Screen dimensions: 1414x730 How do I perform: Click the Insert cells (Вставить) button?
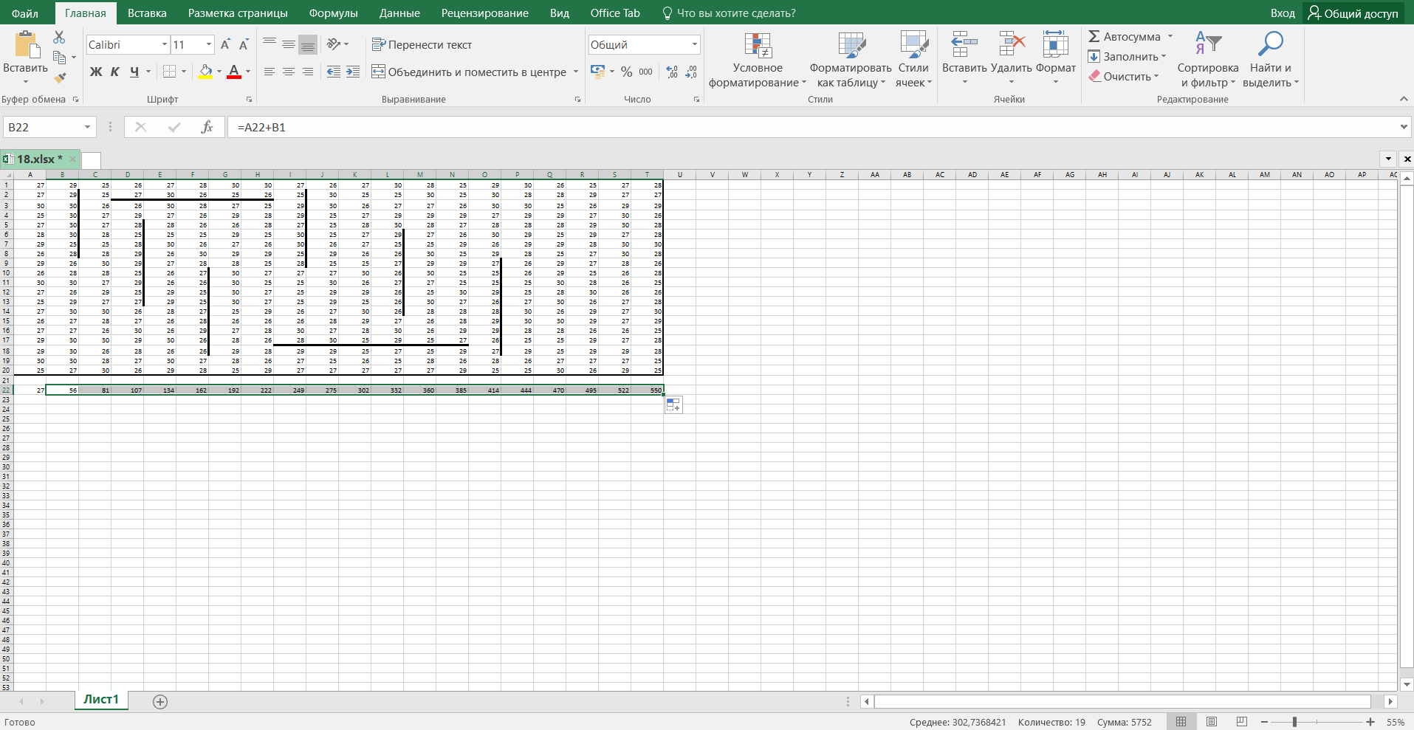(x=964, y=58)
